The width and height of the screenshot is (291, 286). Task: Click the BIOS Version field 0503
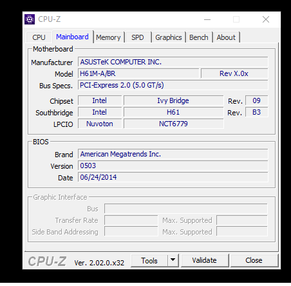coord(173,166)
